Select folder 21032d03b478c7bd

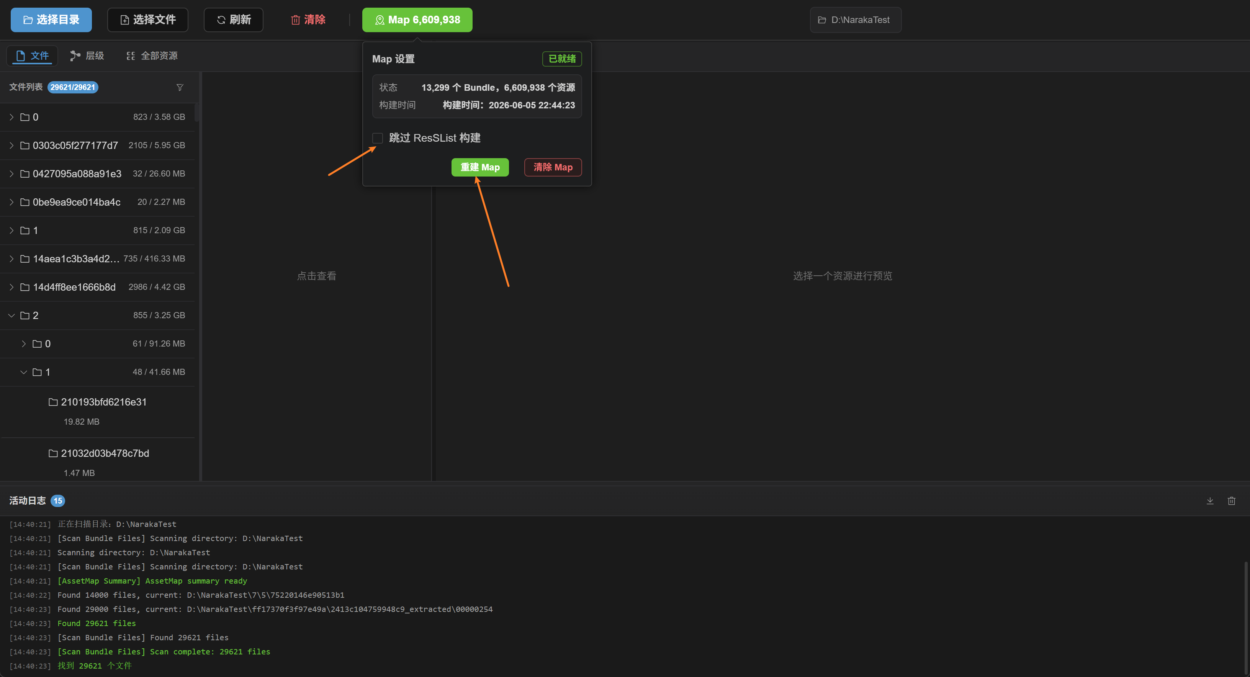(x=97, y=460)
